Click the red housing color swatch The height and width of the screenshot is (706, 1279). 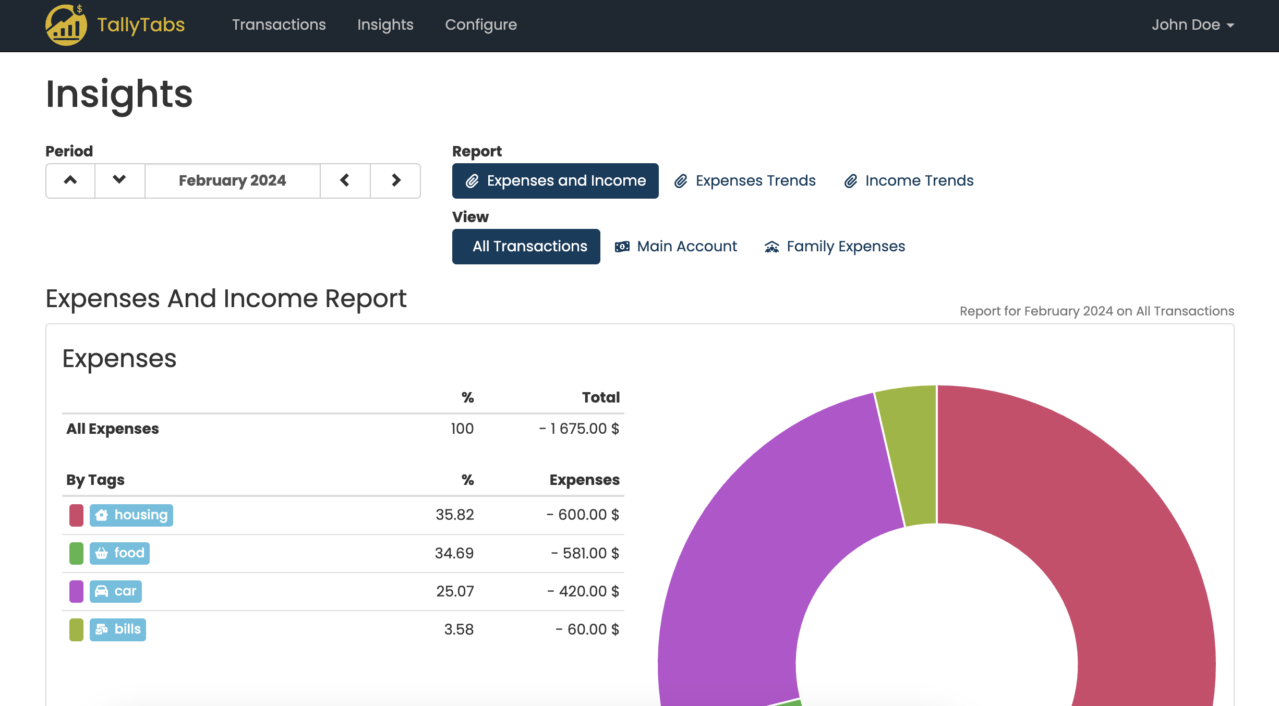point(76,515)
